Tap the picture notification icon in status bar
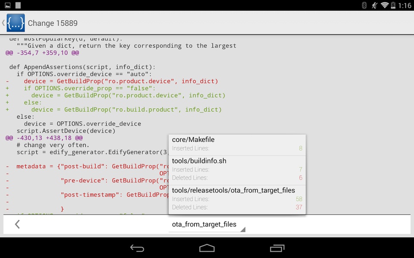414x258 pixels. tap(8, 5)
